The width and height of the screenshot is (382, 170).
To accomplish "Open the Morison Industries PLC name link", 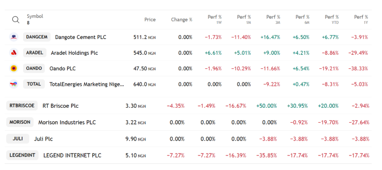I will coord(67,123).
